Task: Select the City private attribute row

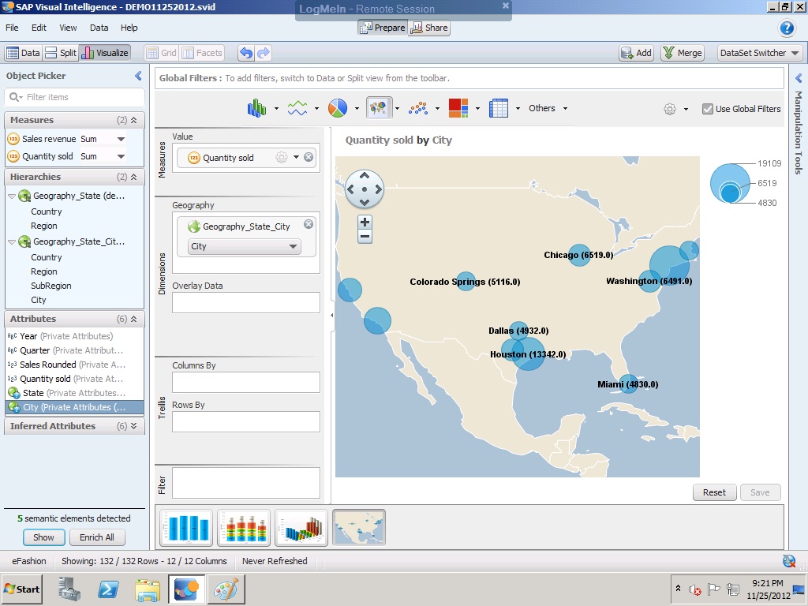Action: click(75, 407)
